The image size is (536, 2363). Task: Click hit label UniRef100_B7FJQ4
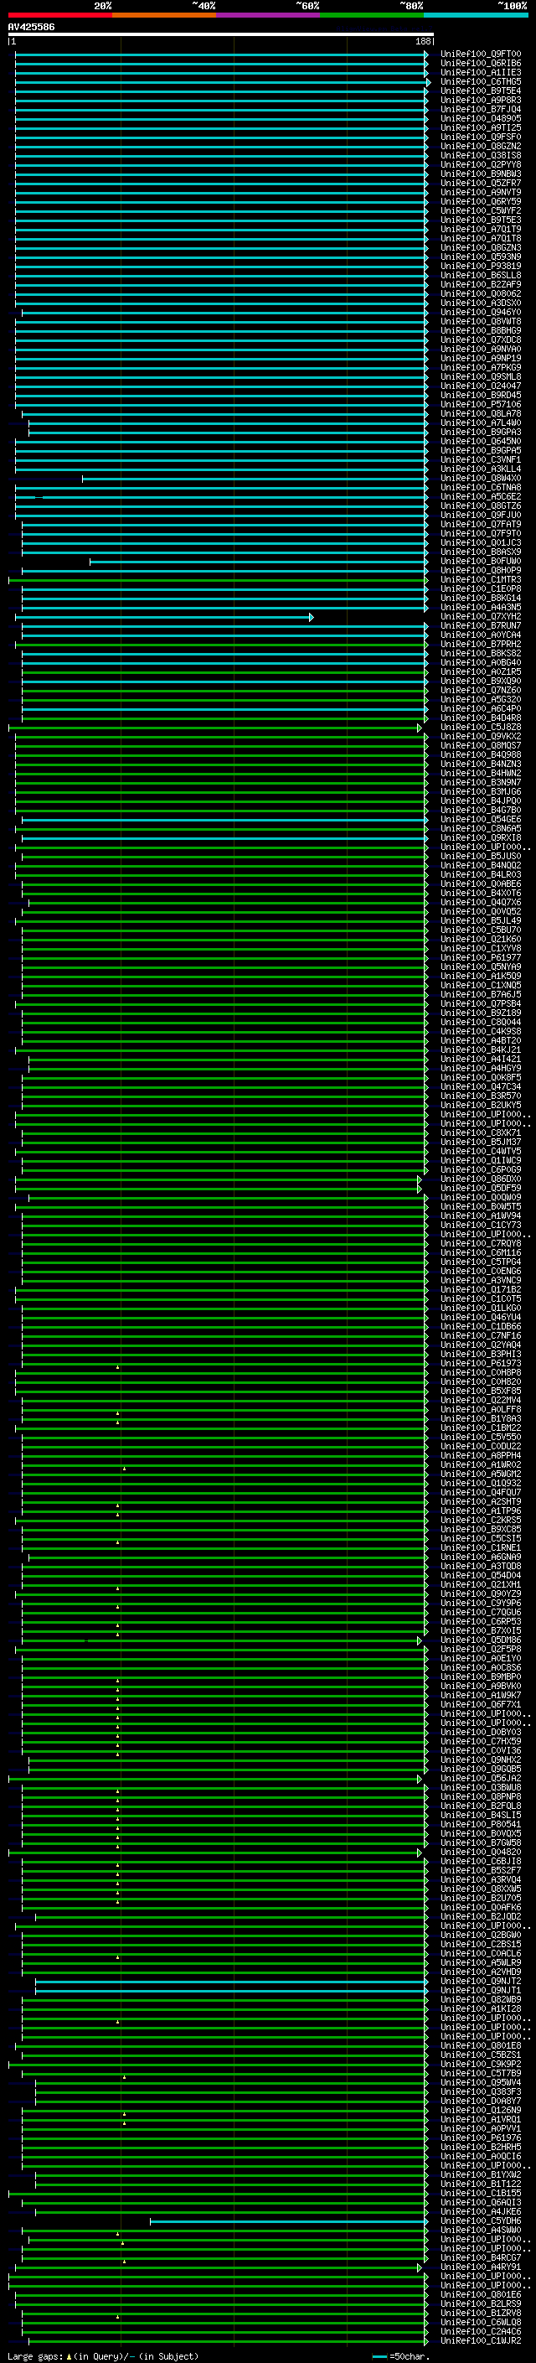(481, 109)
